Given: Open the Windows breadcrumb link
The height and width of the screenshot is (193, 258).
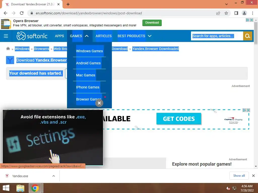Looking at the screenshot, I should [x=22, y=49].
